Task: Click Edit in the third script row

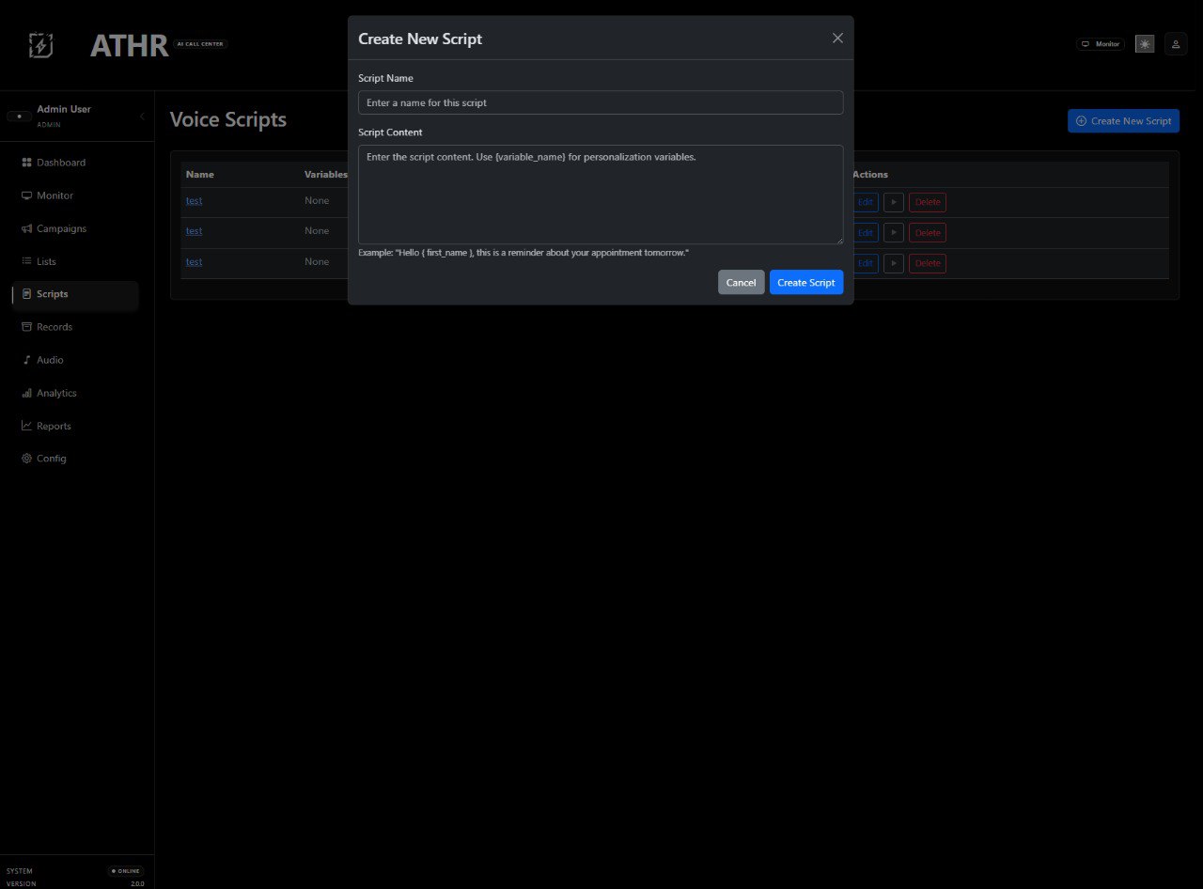Action: tap(866, 263)
